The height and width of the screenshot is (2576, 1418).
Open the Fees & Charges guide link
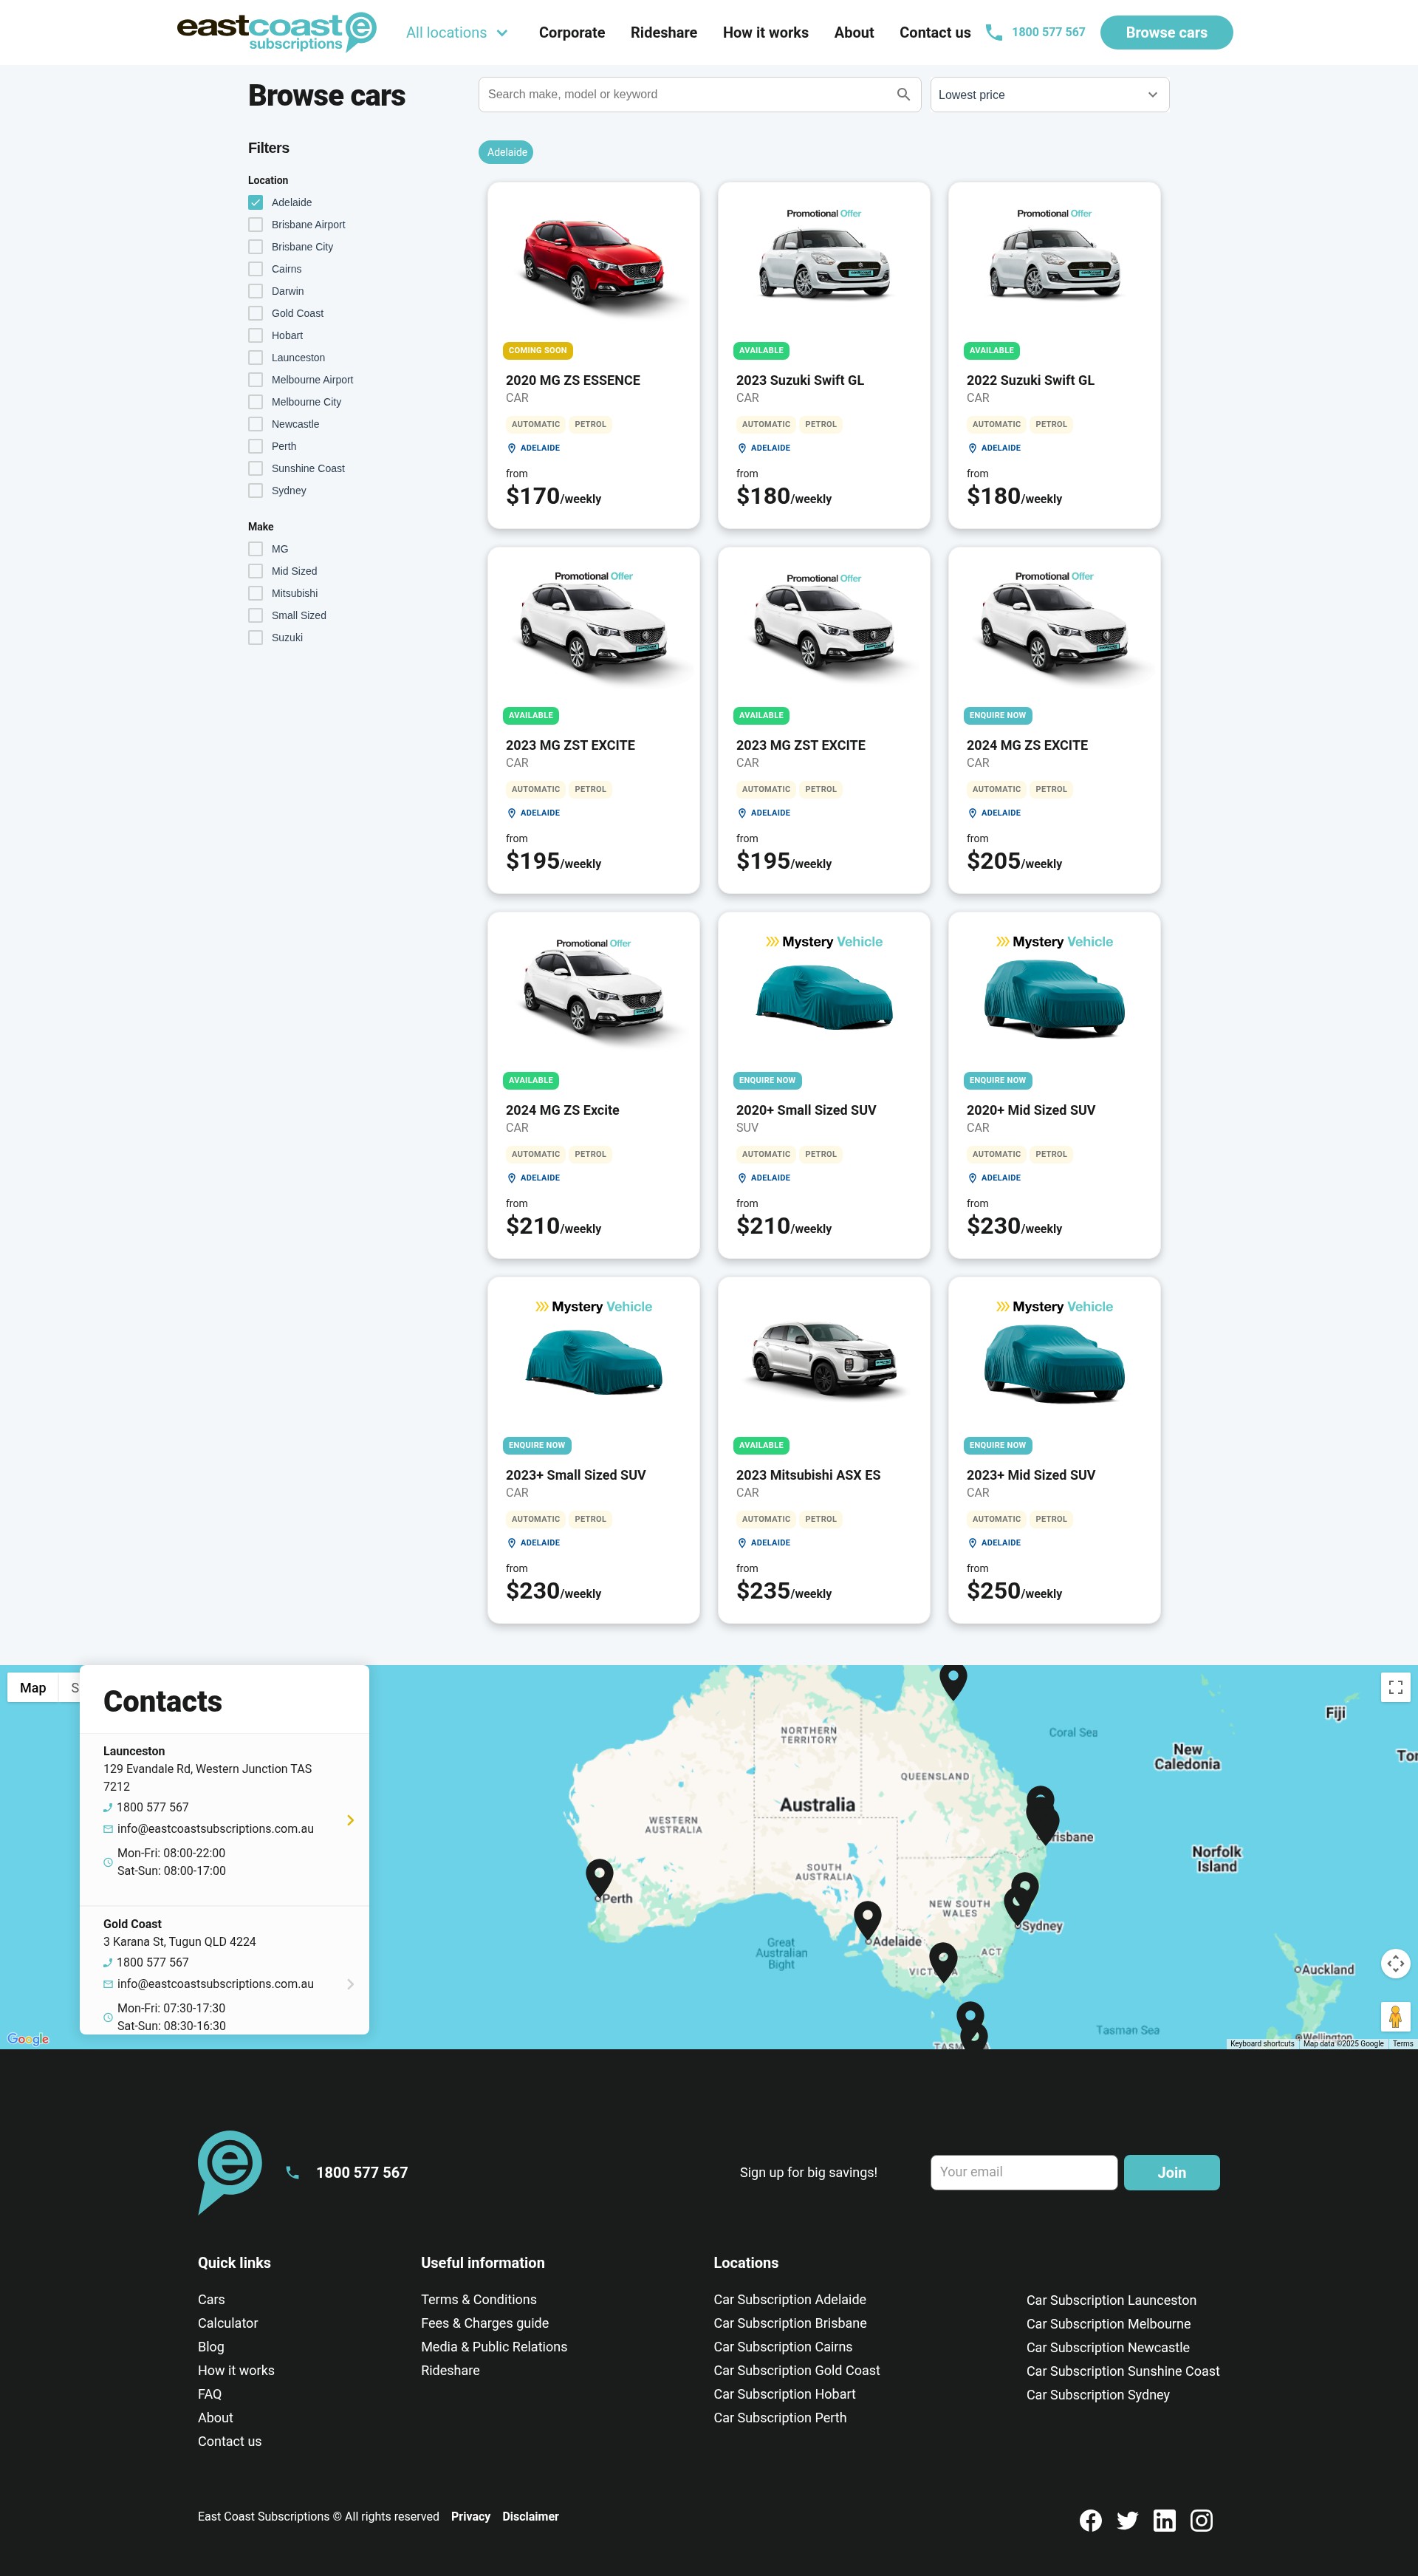[x=484, y=2323]
